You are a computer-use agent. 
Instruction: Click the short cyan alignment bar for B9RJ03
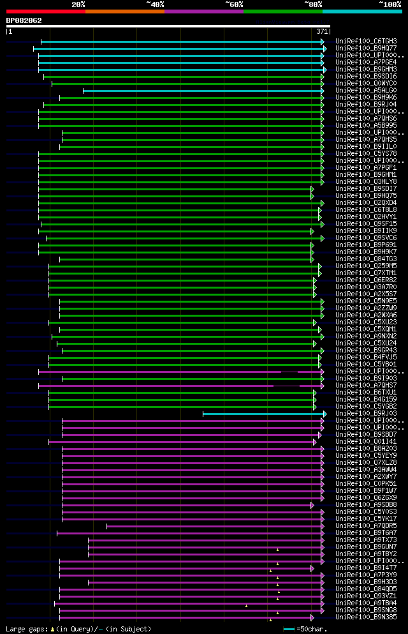coord(265,414)
